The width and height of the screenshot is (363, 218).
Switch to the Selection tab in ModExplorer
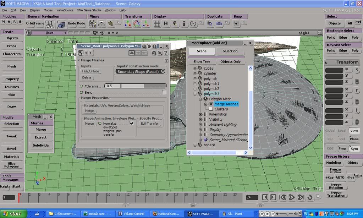[x=230, y=51]
